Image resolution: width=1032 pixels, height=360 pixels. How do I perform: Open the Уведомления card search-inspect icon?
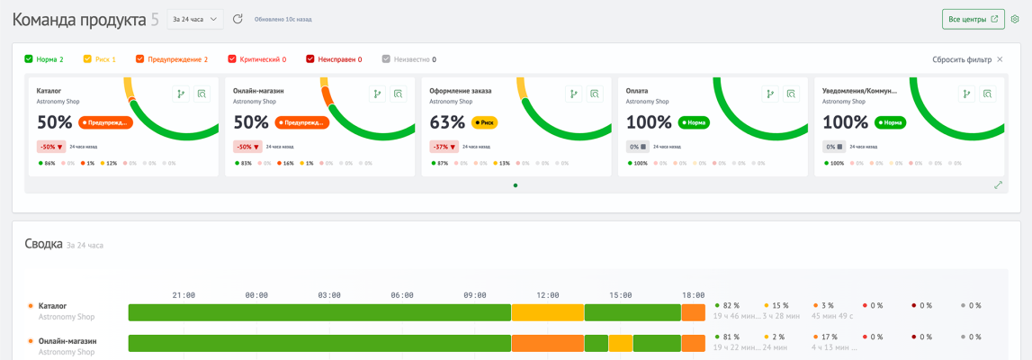[x=988, y=94]
